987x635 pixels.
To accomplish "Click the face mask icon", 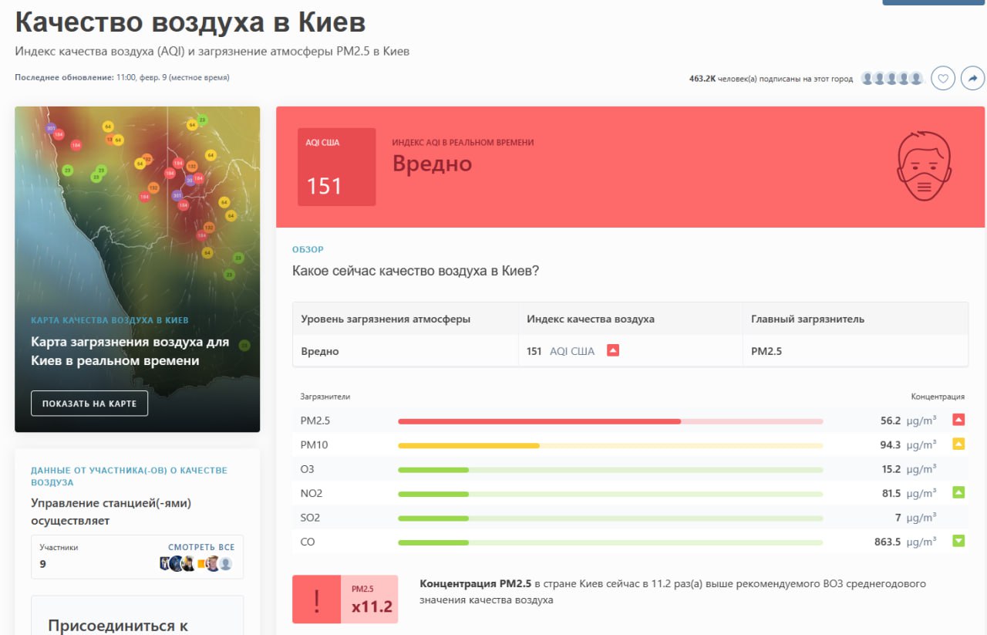I will (x=924, y=166).
